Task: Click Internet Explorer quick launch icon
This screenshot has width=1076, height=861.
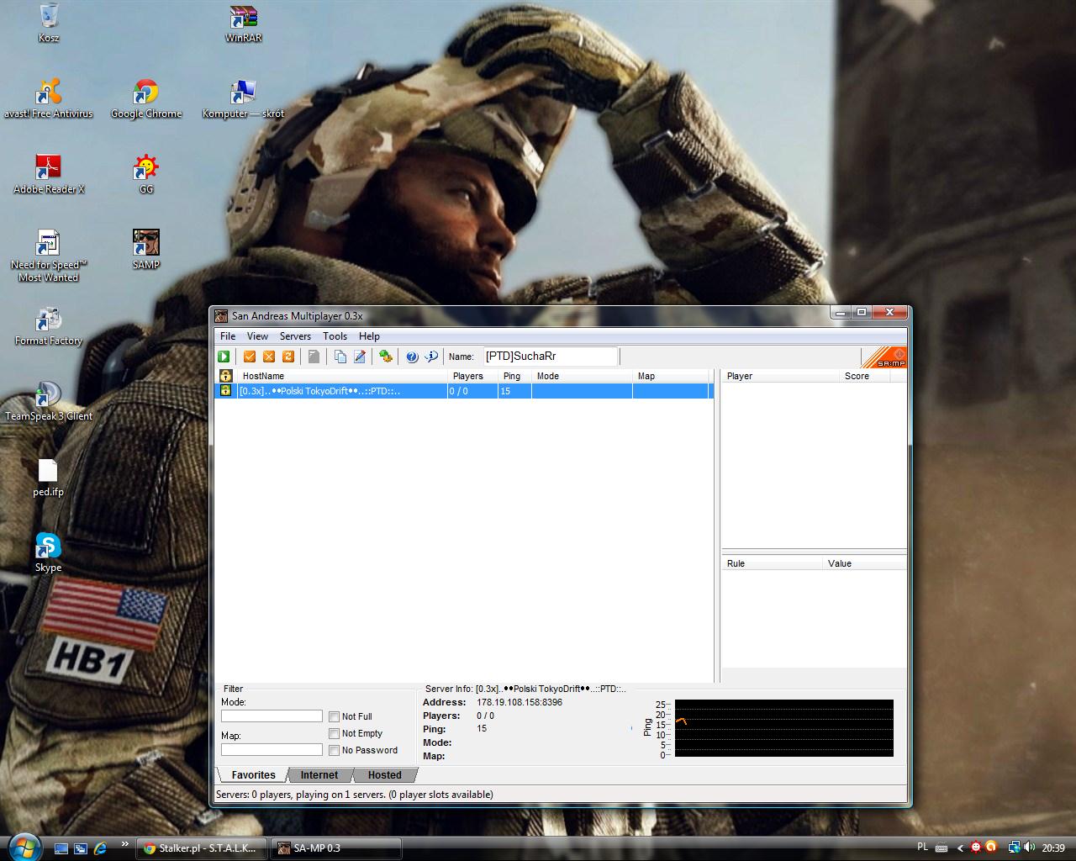Action: pos(101,848)
